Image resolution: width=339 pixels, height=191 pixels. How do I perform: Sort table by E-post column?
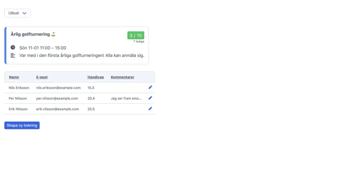[42, 77]
